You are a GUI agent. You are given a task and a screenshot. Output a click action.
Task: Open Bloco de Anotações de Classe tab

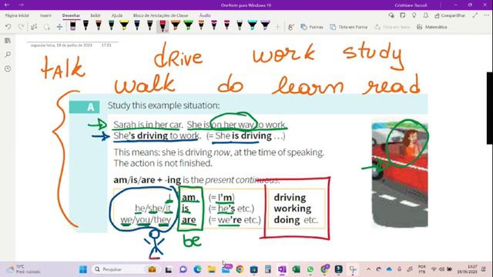click(160, 15)
